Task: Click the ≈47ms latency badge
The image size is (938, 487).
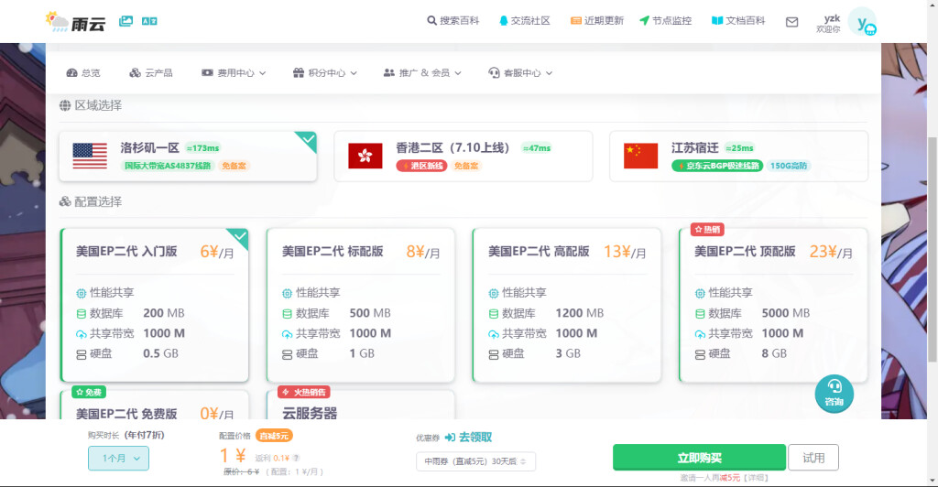Action: pos(536,148)
